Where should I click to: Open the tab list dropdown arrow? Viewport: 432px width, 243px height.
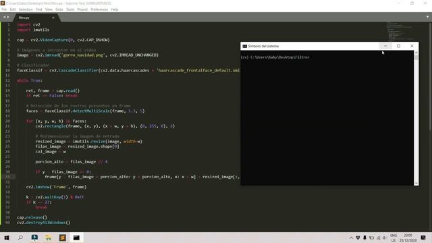(427, 17)
